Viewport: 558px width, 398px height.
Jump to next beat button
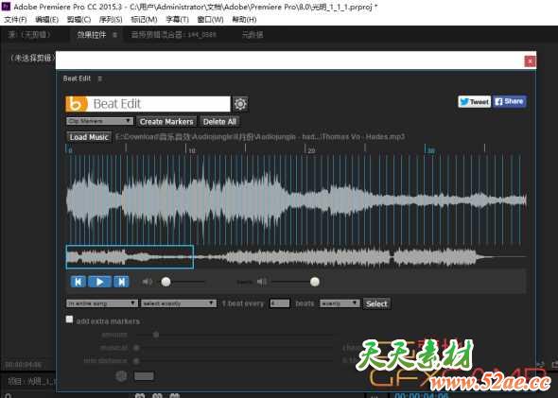[121, 282]
